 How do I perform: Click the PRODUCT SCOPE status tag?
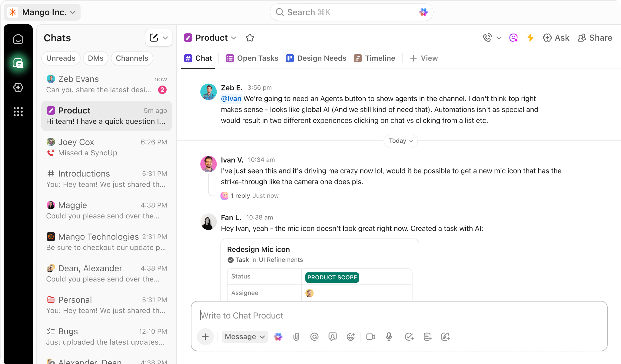click(x=332, y=277)
